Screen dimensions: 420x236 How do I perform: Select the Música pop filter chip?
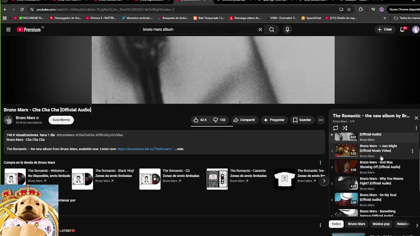pyautogui.click(x=381, y=224)
